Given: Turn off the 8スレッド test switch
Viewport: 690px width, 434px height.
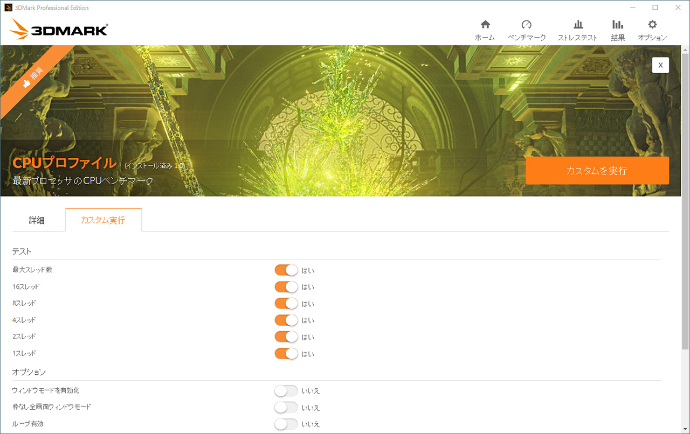Looking at the screenshot, I should (x=286, y=303).
